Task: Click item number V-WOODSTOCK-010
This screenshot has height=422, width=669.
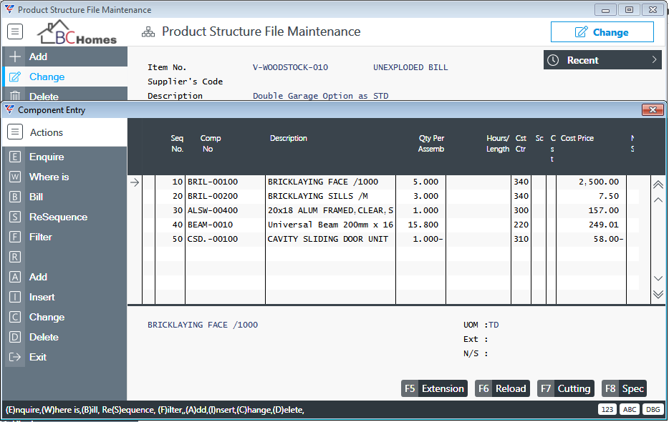Action: point(291,67)
